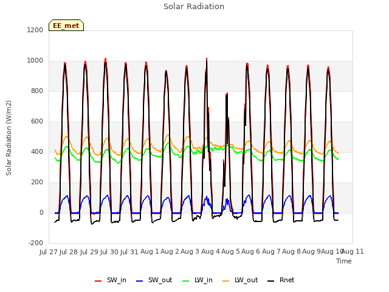Click the orange LW_out legend swatch
Image resolution: width=389 pixels, height=292 pixels.
click(225, 281)
